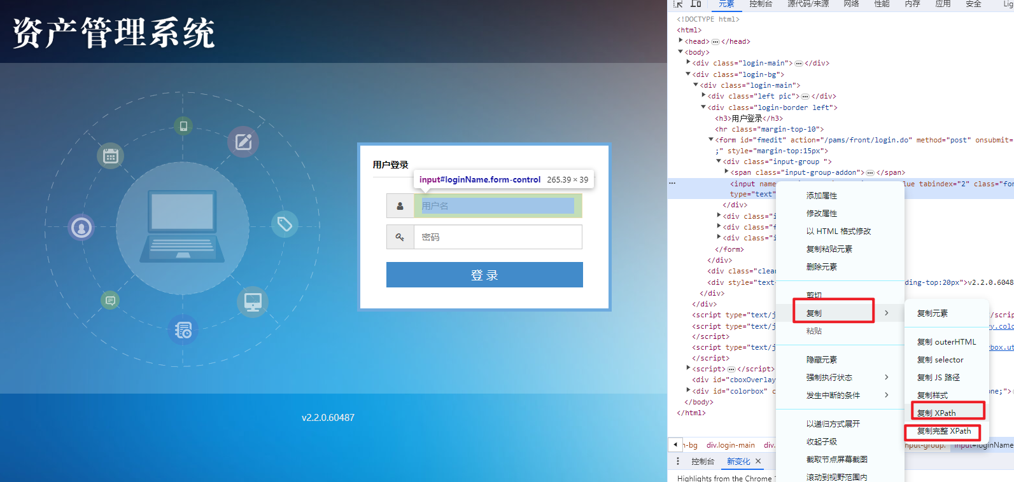
Task: Click the ellipsis in the first login-main div line
Action: point(799,64)
